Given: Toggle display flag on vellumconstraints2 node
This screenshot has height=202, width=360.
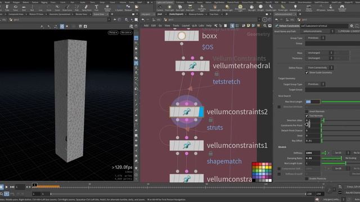Looking at the screenshot, I should (201, 112).
